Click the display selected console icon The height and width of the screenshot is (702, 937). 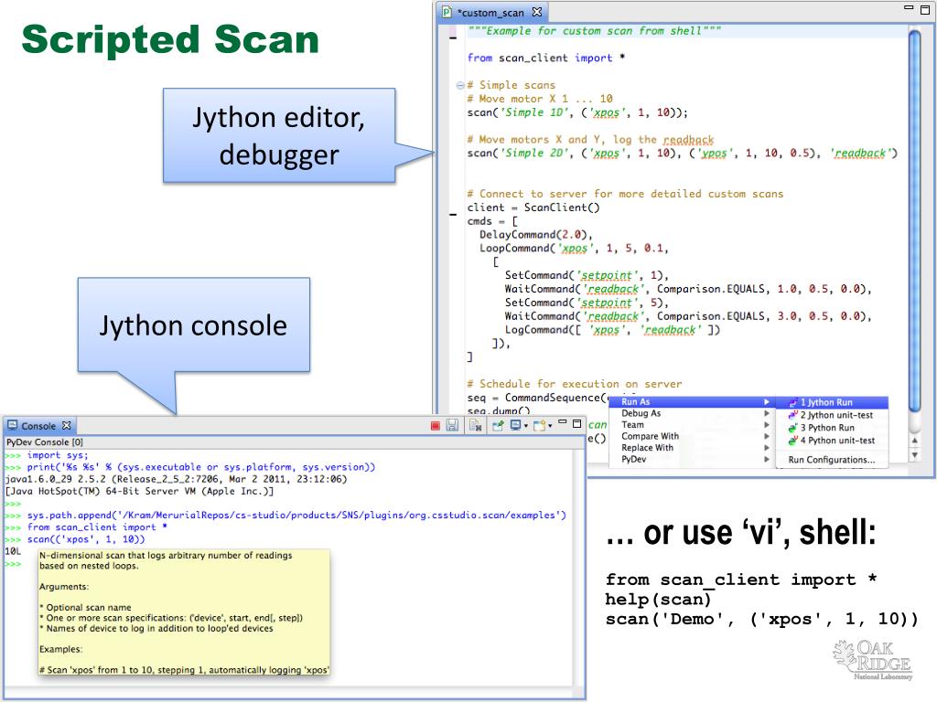[515, 426]
